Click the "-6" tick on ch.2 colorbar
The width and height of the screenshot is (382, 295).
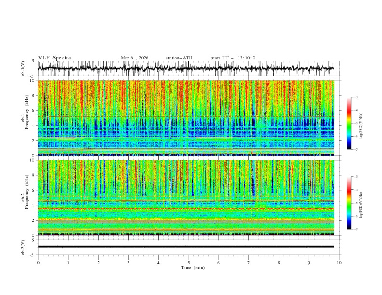(x=356, y=216)
